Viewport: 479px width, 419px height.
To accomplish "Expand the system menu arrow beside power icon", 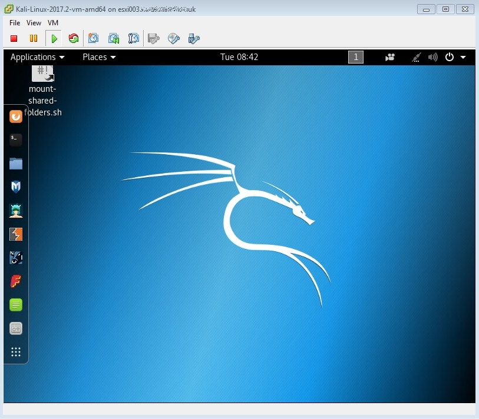I will [463, 57].
